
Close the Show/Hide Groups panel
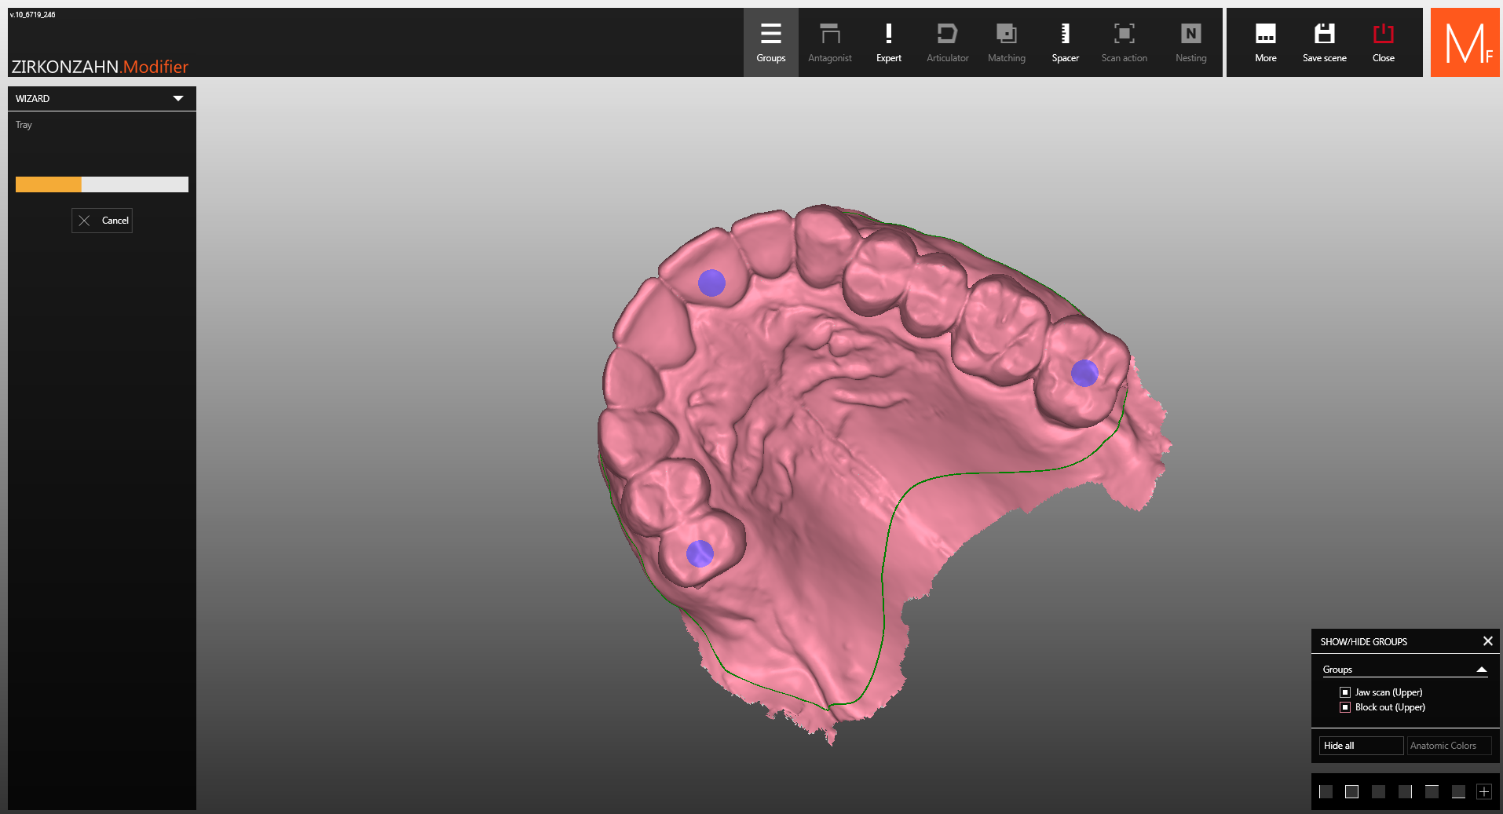click(1487, 641)
